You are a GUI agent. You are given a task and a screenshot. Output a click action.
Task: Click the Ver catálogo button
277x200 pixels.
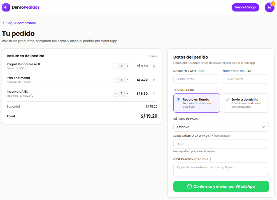pos(245,7)
